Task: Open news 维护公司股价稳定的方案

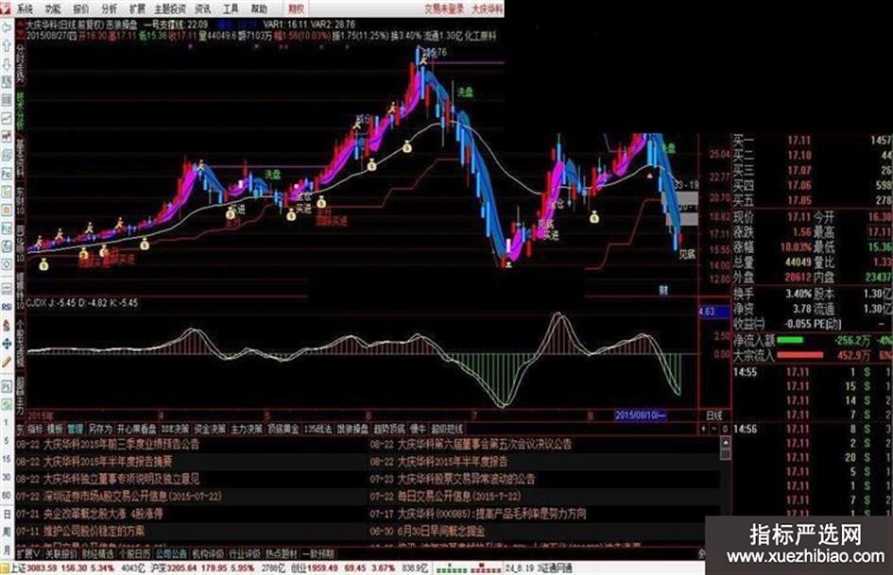Action: point(94,532)
